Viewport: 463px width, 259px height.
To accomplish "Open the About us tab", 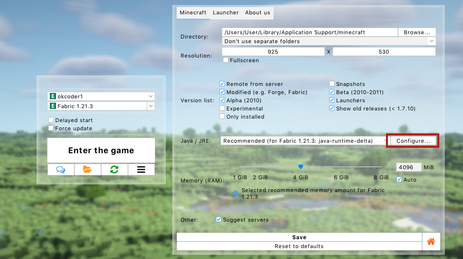I will [258, 13].
